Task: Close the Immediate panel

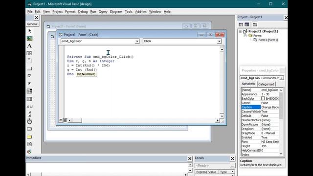Action: coord(190,158)
